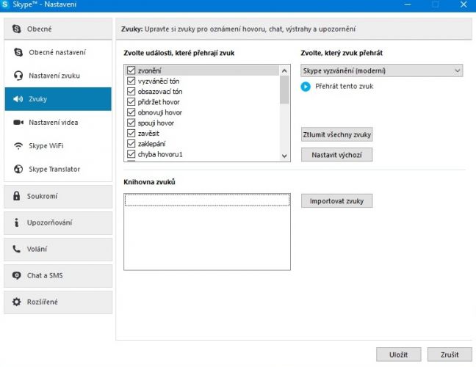
Task: Click the globe icon for Skype Translator
Action: coord(18,169)
